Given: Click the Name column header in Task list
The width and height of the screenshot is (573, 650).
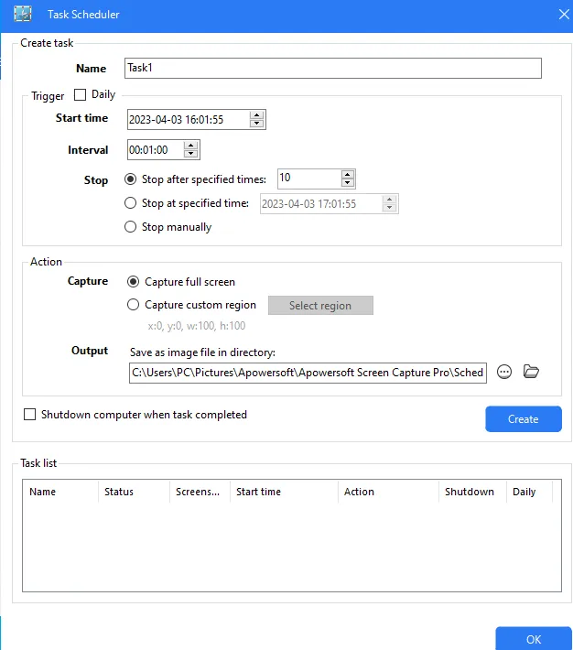Looking at the screenshot, I should (60, 492).
